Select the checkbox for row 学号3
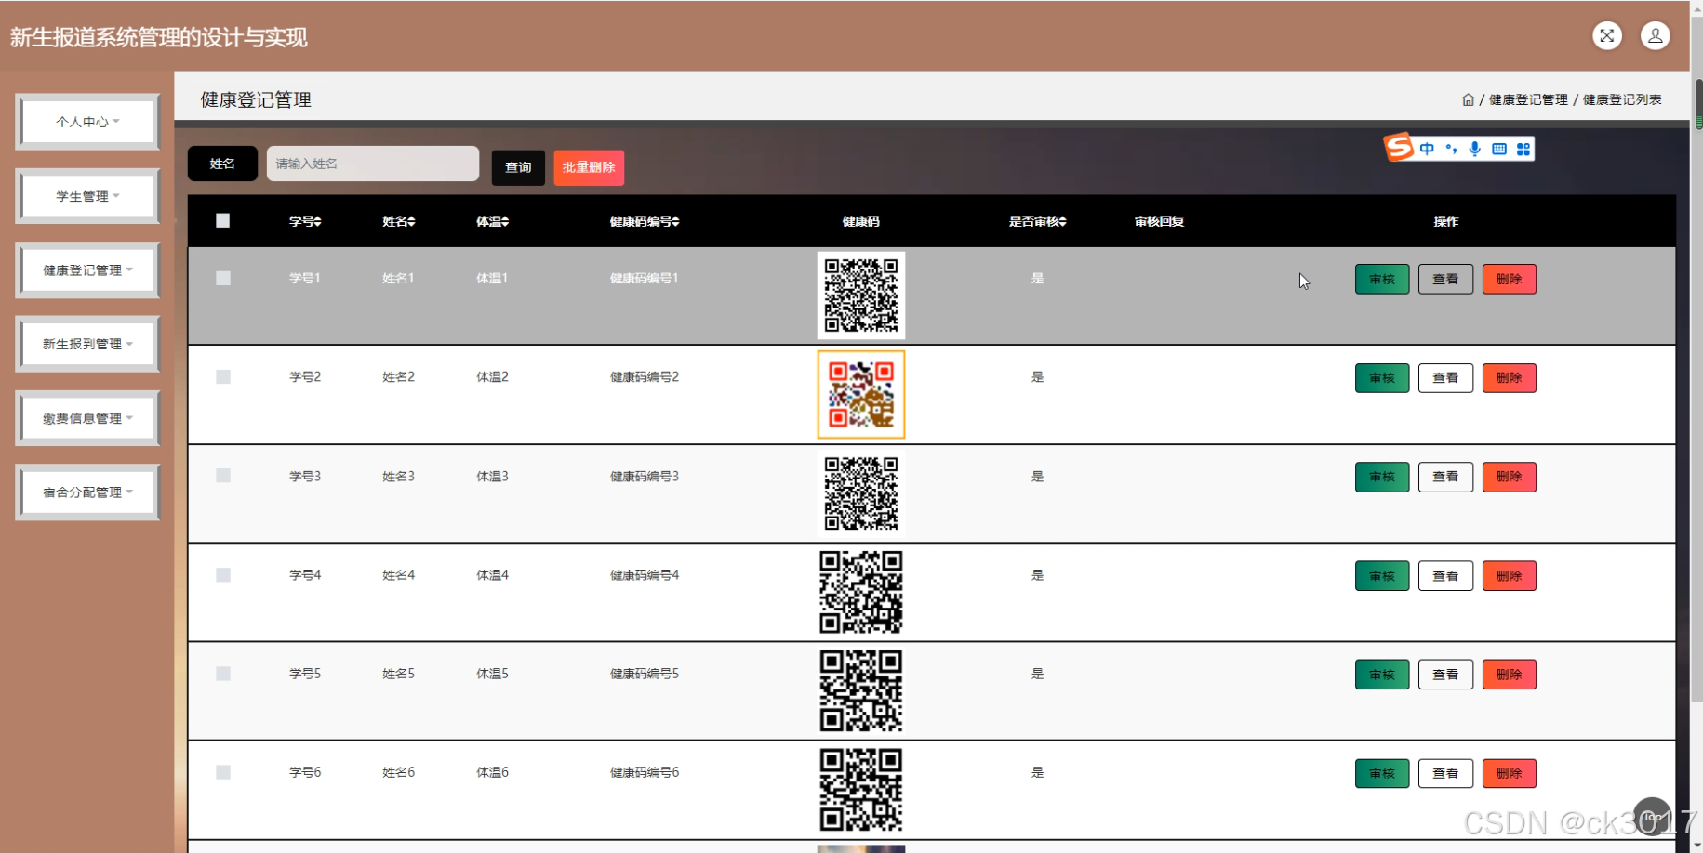Viewport: 1703px width, 853px height. [223, 476]
